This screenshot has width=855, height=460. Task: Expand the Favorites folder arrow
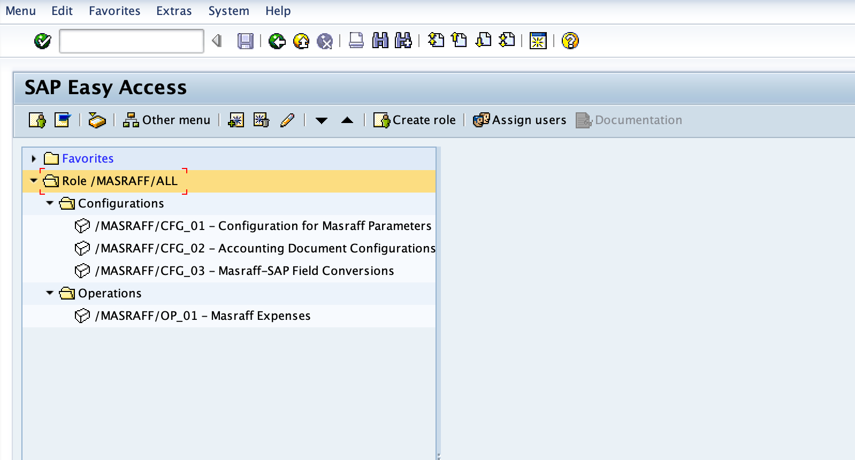(x=33, y=158)
